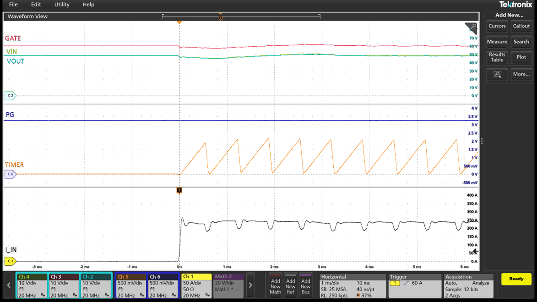Screen dimensions: 537x302
Task: Click the orange trigger T marker
Action: tap(179, 190)
